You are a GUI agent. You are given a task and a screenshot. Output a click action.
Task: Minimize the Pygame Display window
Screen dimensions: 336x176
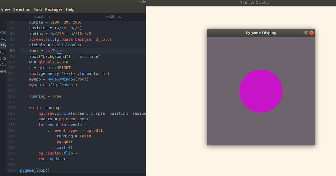pyautogui.click(x=306, y=32)
